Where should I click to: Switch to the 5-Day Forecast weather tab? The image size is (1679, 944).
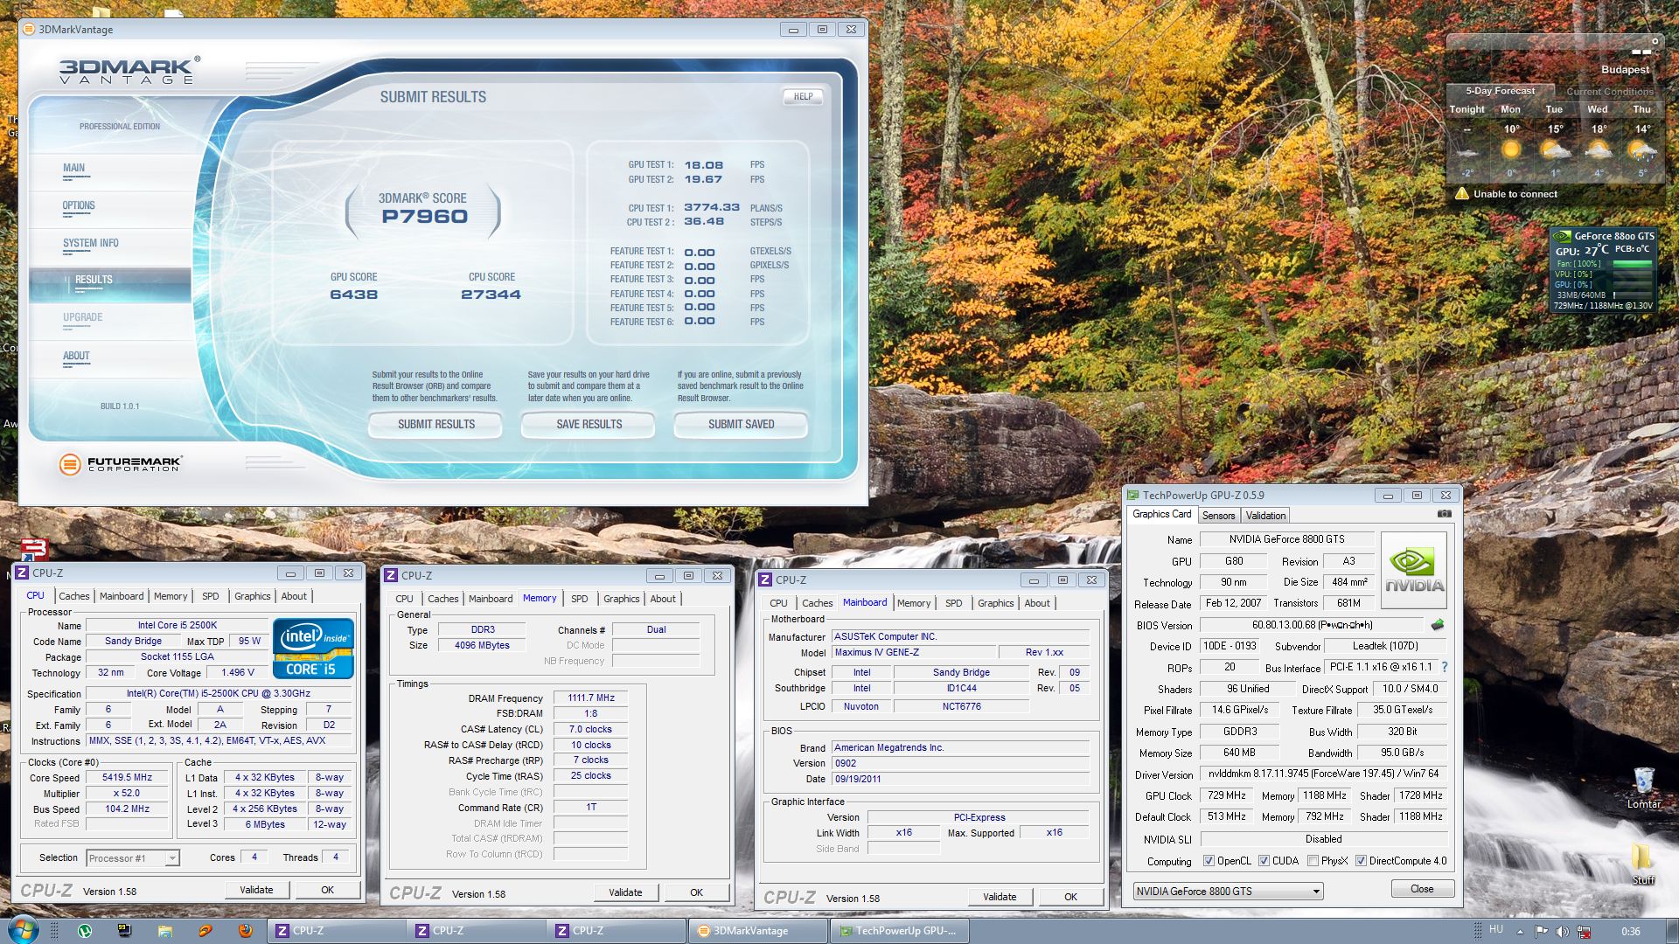tap(1500, 91)
